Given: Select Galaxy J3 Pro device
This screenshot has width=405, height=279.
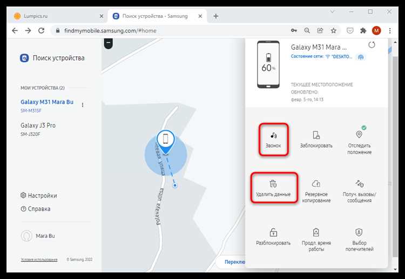Looking at the screenshot, I should point(38,125).
